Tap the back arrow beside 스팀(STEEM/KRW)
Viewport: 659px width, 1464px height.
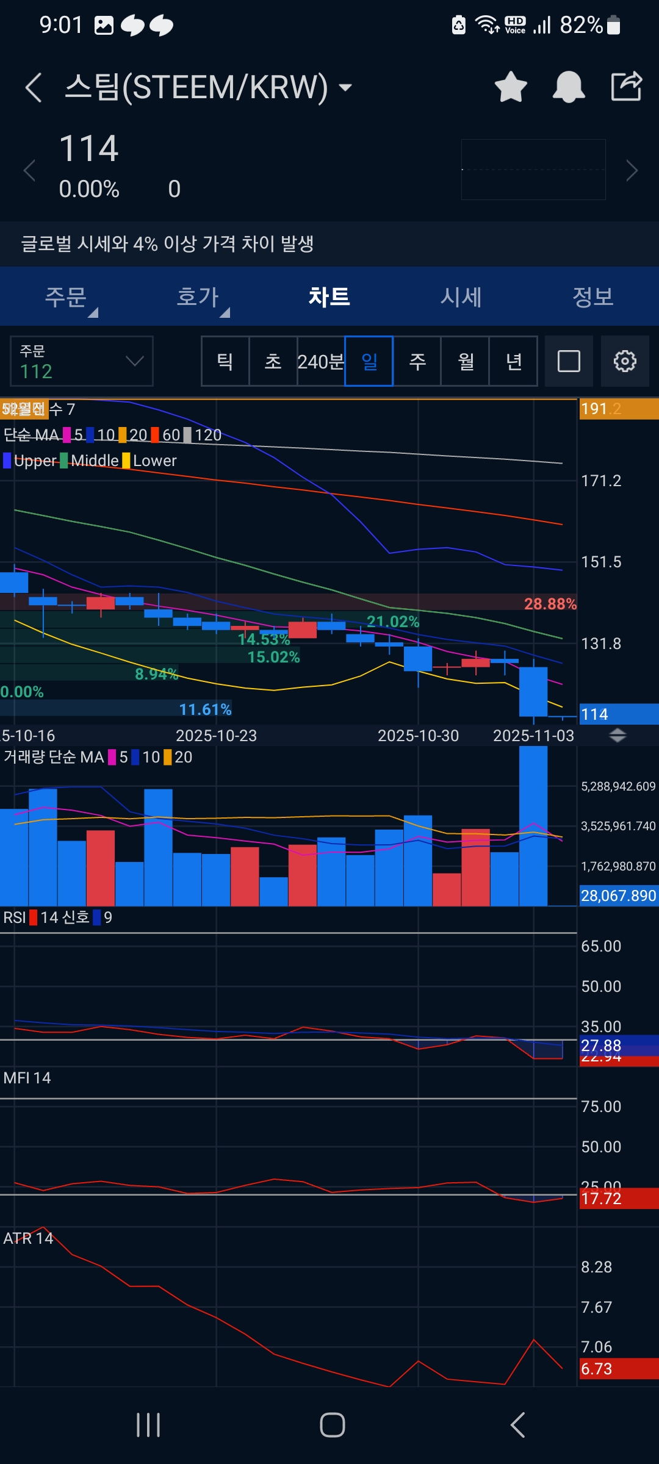[x=34, y=87]
